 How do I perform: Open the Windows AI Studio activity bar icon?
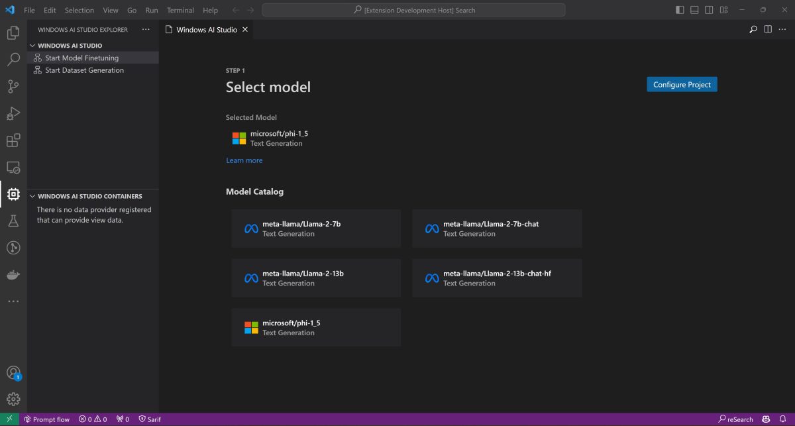click(x=13, y=194)
